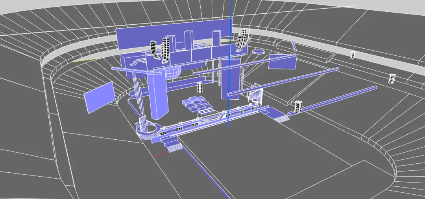Select the front left stage stairs

click(172, 145)
